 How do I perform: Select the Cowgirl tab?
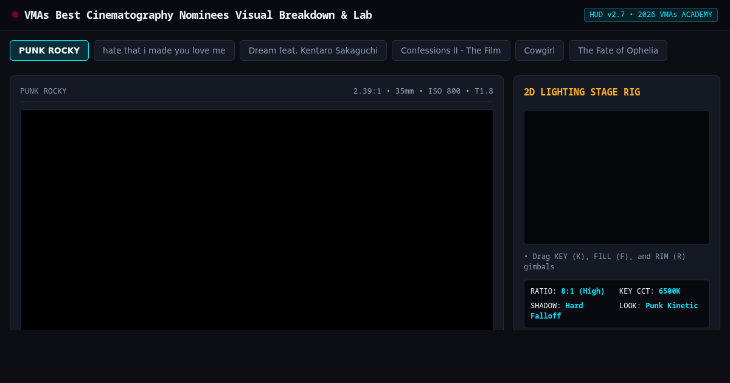click(x=540, y=50)
